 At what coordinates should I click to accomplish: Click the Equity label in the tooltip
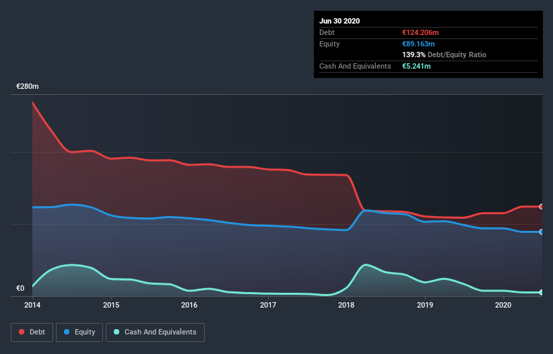[329, 44]
